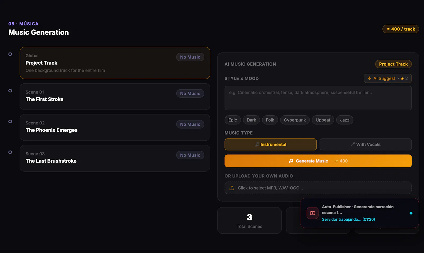Viewport: 424px width, 253px height.
Task: Click the AI Suggest button
Action: click(x=387, y=78)
